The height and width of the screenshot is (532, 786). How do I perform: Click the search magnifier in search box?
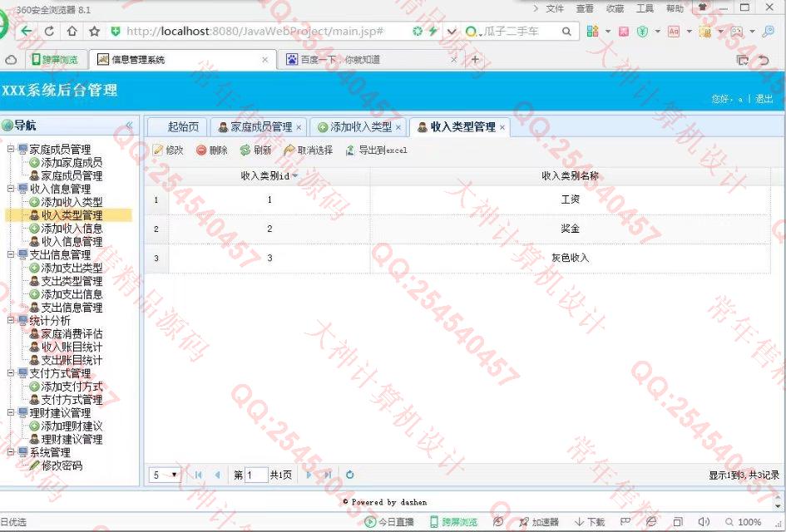pyautogui.click(x=566, y=31)
